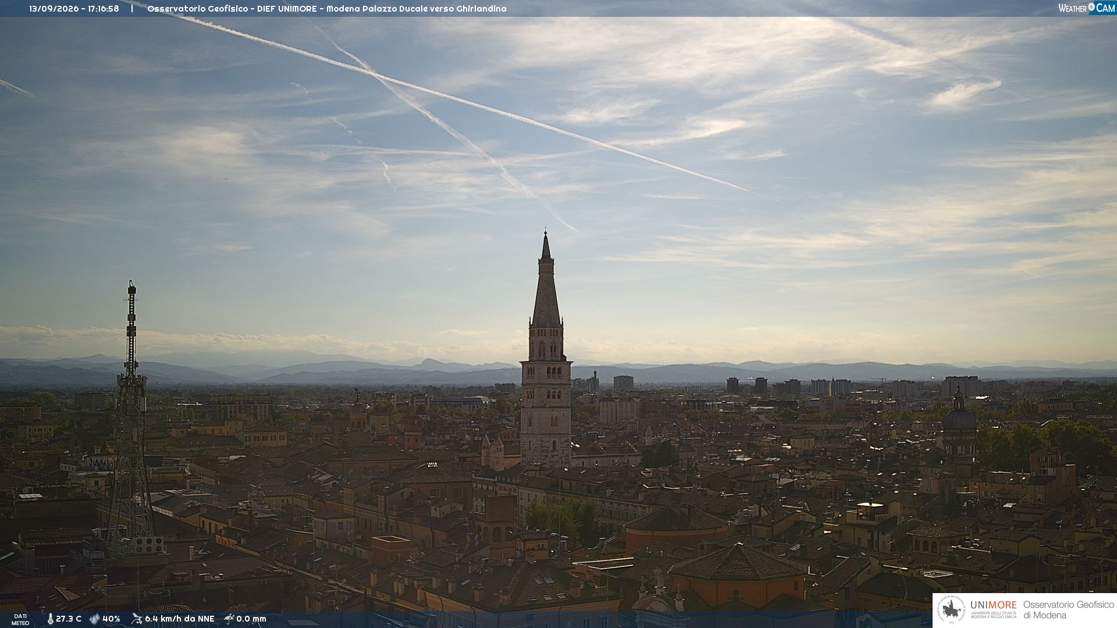Viewport: 1117px width, 628px height.
Task: Click the radio antenna lattice tower
Action: click(x=131, y=419)
